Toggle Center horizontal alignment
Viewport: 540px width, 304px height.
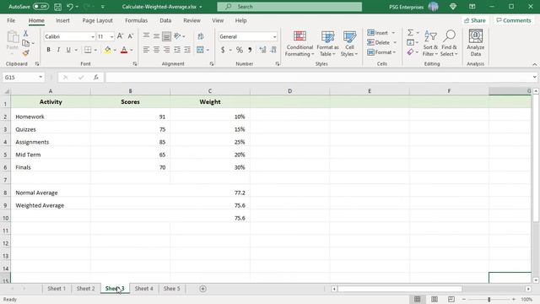pos(156,50)
